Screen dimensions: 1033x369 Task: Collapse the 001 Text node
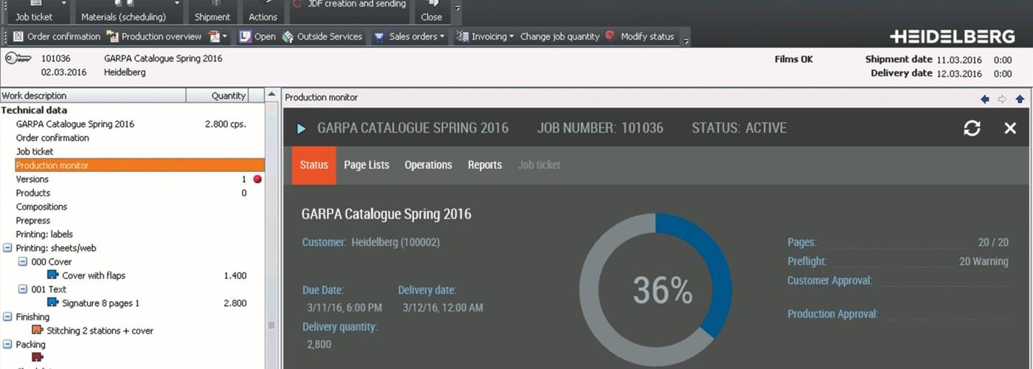(x=23, y=289)
